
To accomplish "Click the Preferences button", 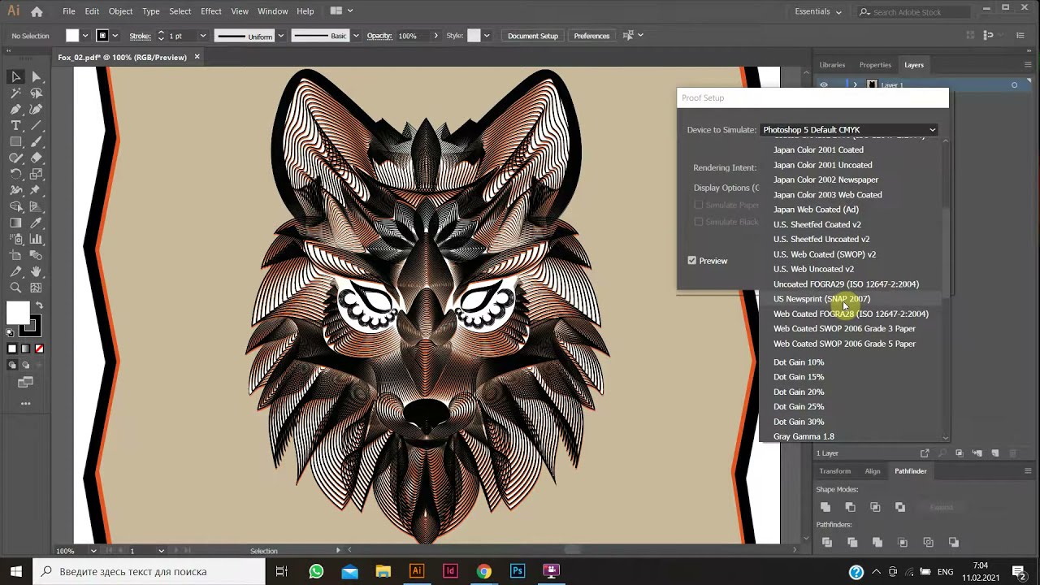I will click(x=591, y=36).
